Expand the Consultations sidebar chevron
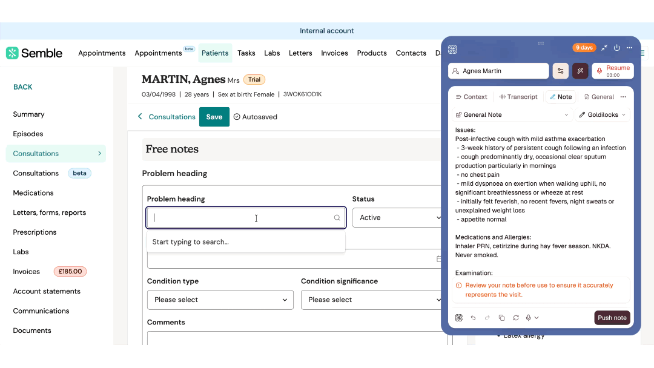Image resolution: width=654 pixels, height=368 pixels. (x=100, y=153)
